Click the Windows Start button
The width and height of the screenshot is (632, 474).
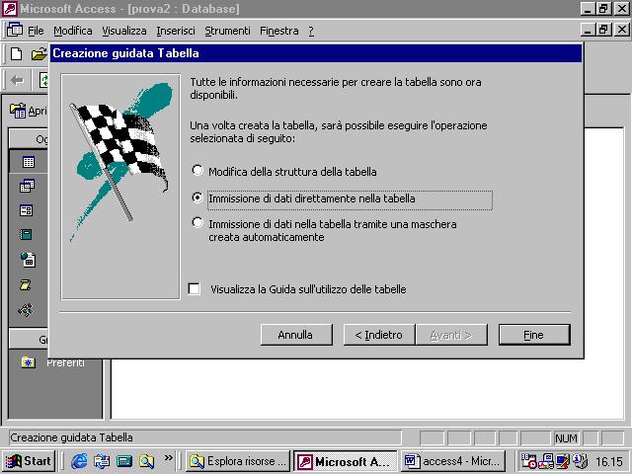[29, 461]
